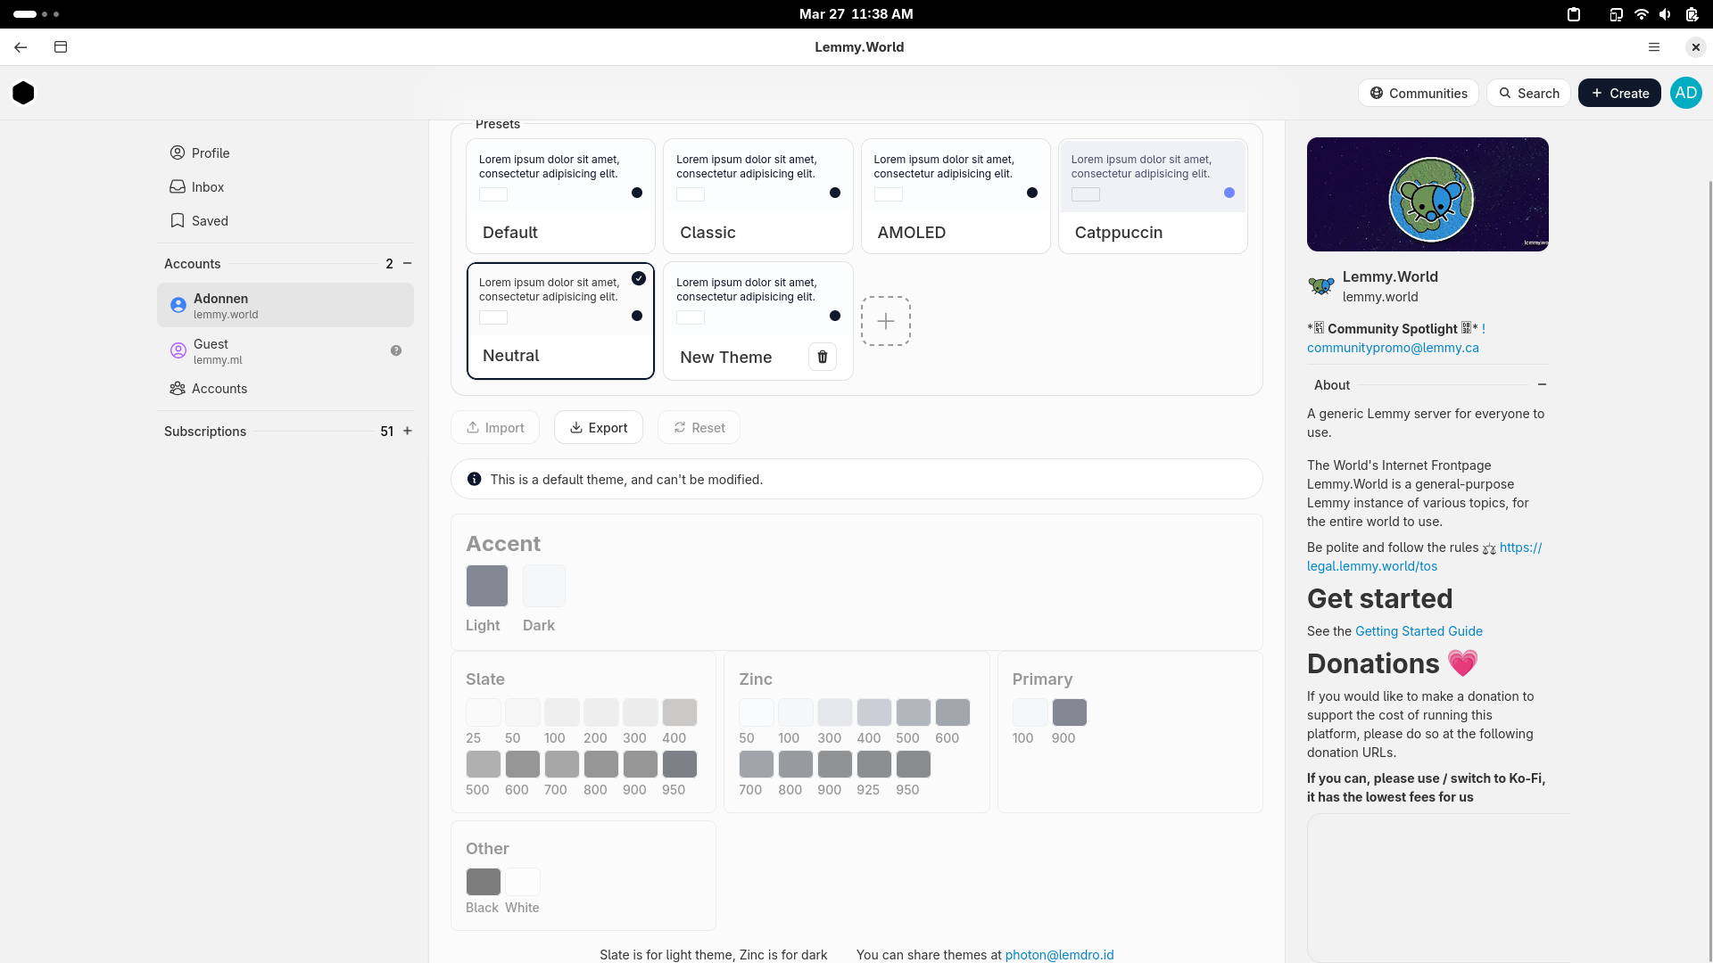The width and height of the screenshot is (1713, 963).
Task: Click the Lemmy.World banner image
Action: click(x=1427, y=194)
